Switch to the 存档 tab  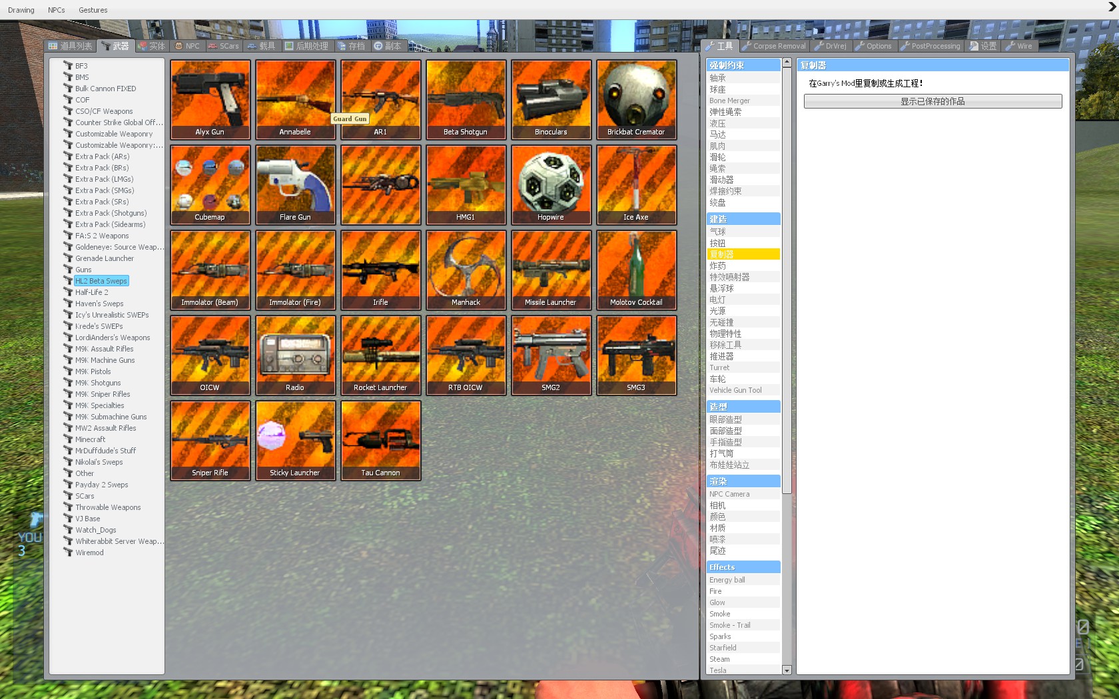352,46
